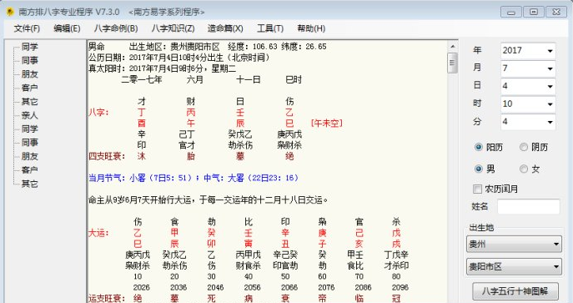Screen dimensions: 573x303
Task: Open the 八字命例(B) menu
Action: tap(116, 28)
